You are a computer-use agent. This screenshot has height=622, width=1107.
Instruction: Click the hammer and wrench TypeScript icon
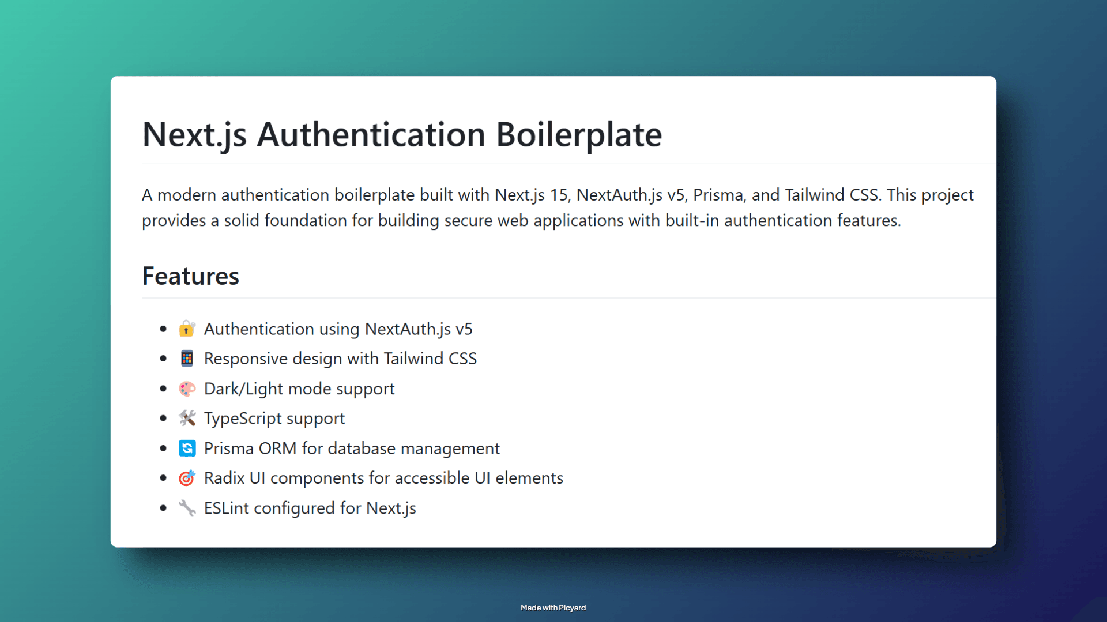(187, 418)
